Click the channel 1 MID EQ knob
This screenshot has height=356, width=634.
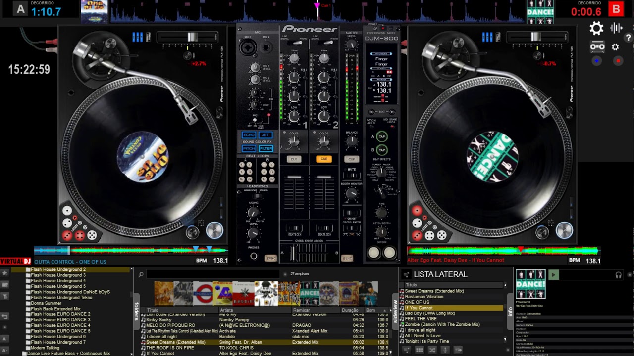pos(294,97)
